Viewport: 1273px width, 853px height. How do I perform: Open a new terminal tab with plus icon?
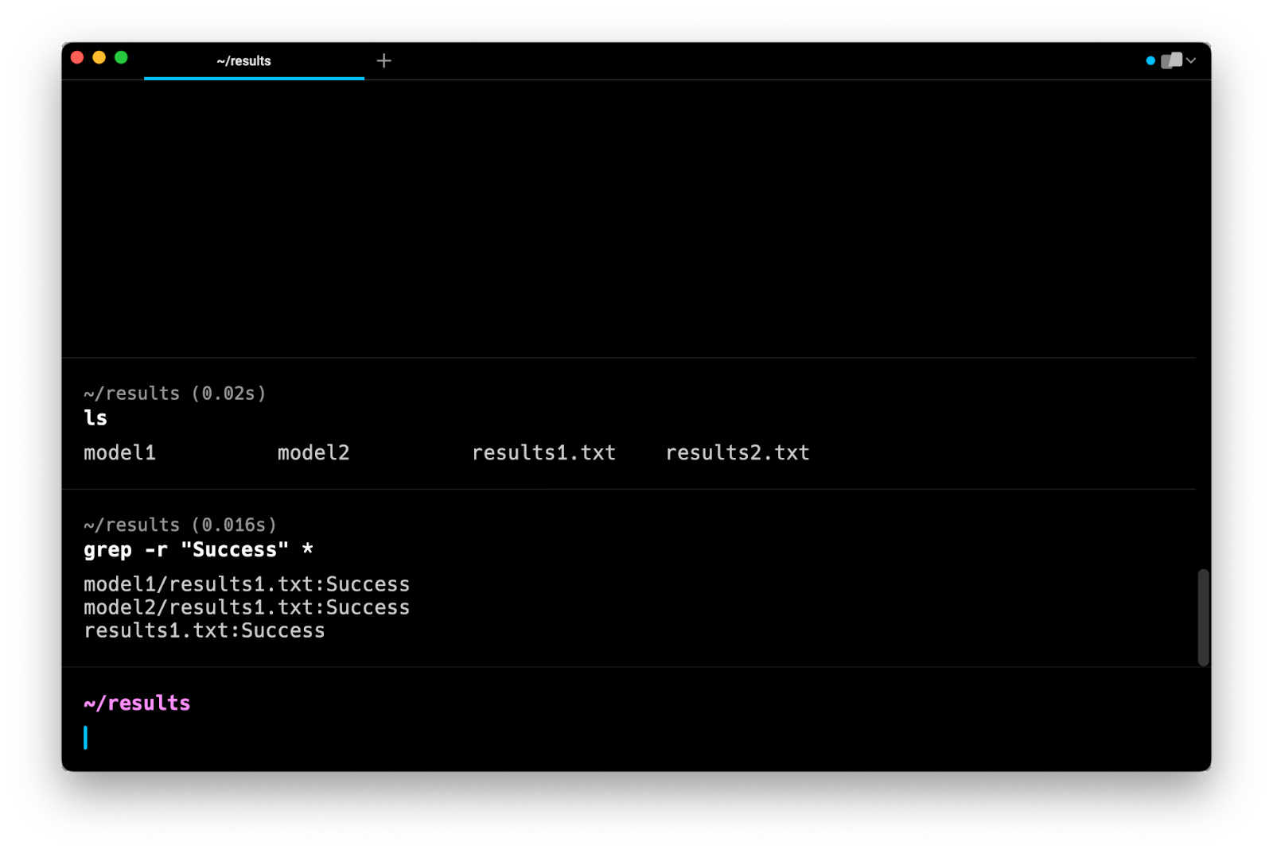[383, 61]
